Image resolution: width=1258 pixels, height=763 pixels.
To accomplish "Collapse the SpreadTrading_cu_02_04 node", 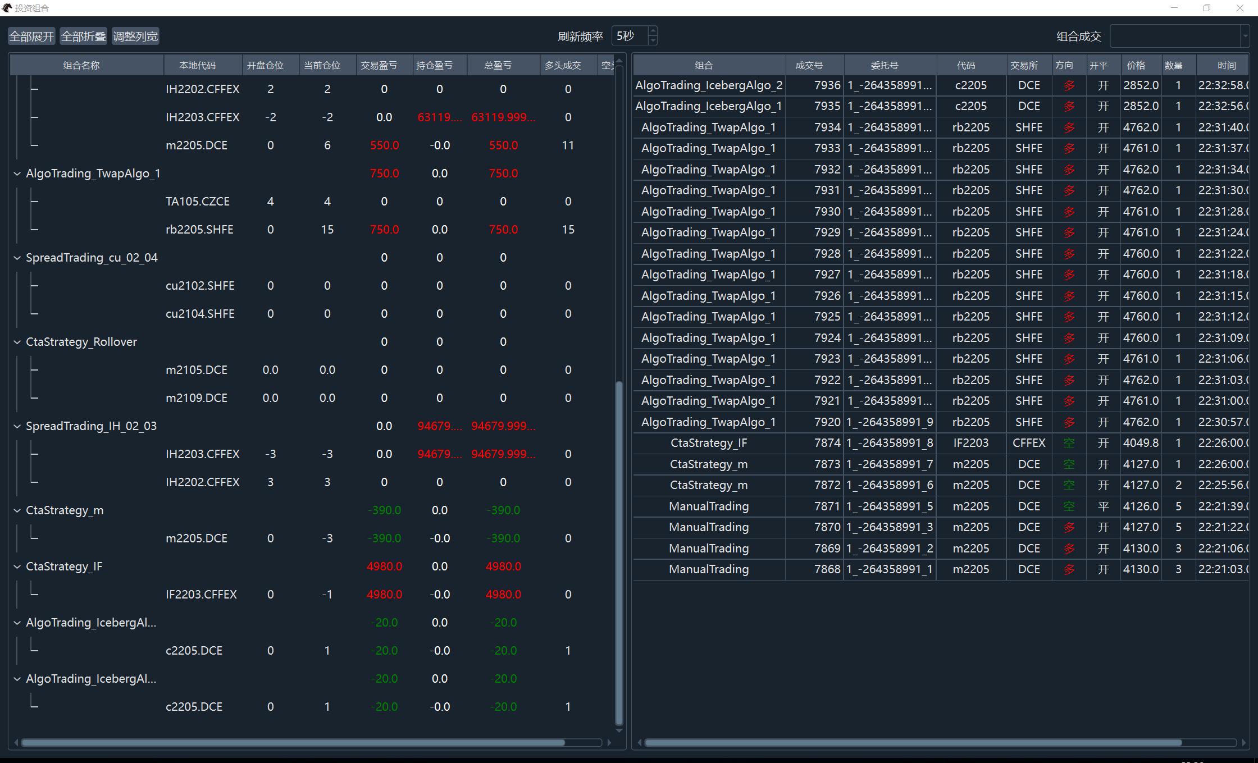I will 17,258.
